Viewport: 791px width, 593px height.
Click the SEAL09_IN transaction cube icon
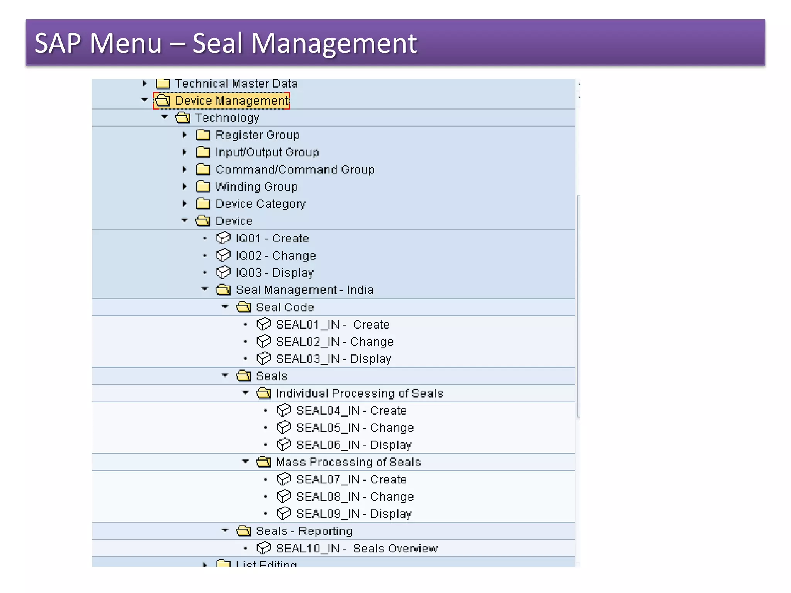284,513
